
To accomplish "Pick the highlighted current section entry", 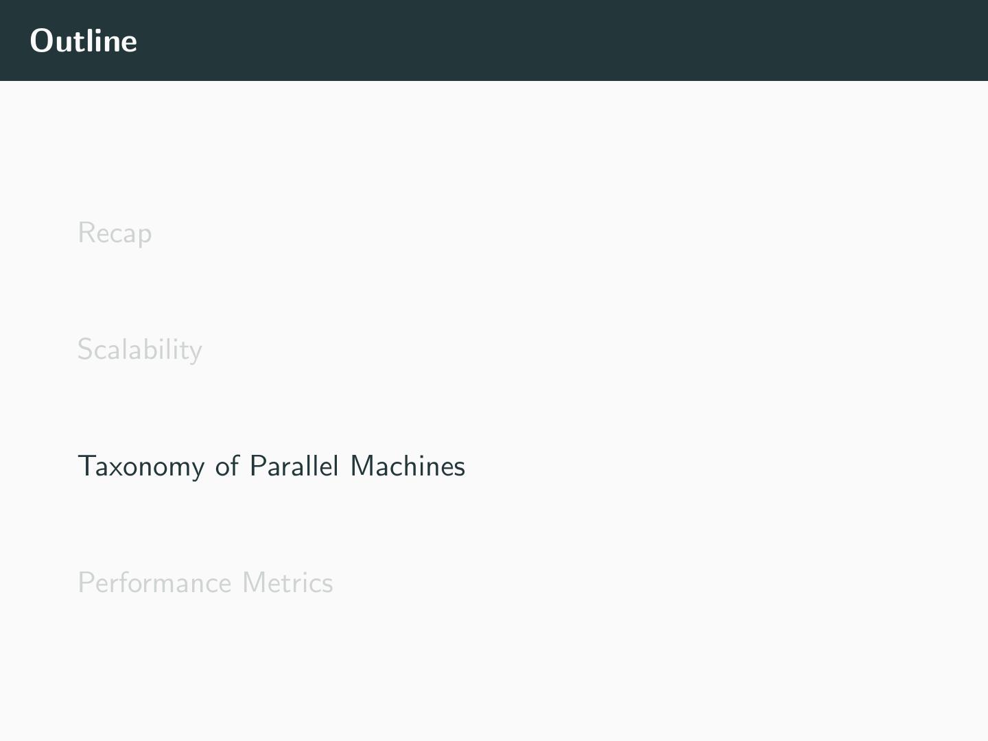I will click(271, 467).
